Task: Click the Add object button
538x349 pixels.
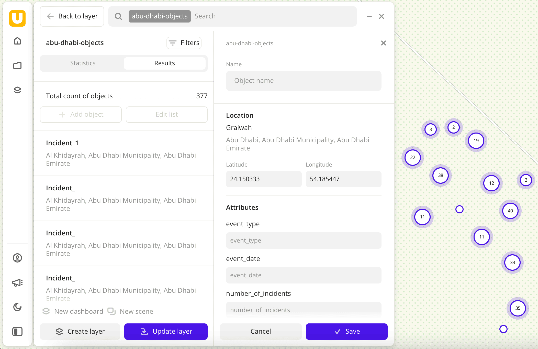Action: click(x=81, y=114)
